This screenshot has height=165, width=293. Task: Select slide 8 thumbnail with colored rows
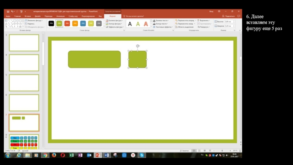tap(24, 142)
